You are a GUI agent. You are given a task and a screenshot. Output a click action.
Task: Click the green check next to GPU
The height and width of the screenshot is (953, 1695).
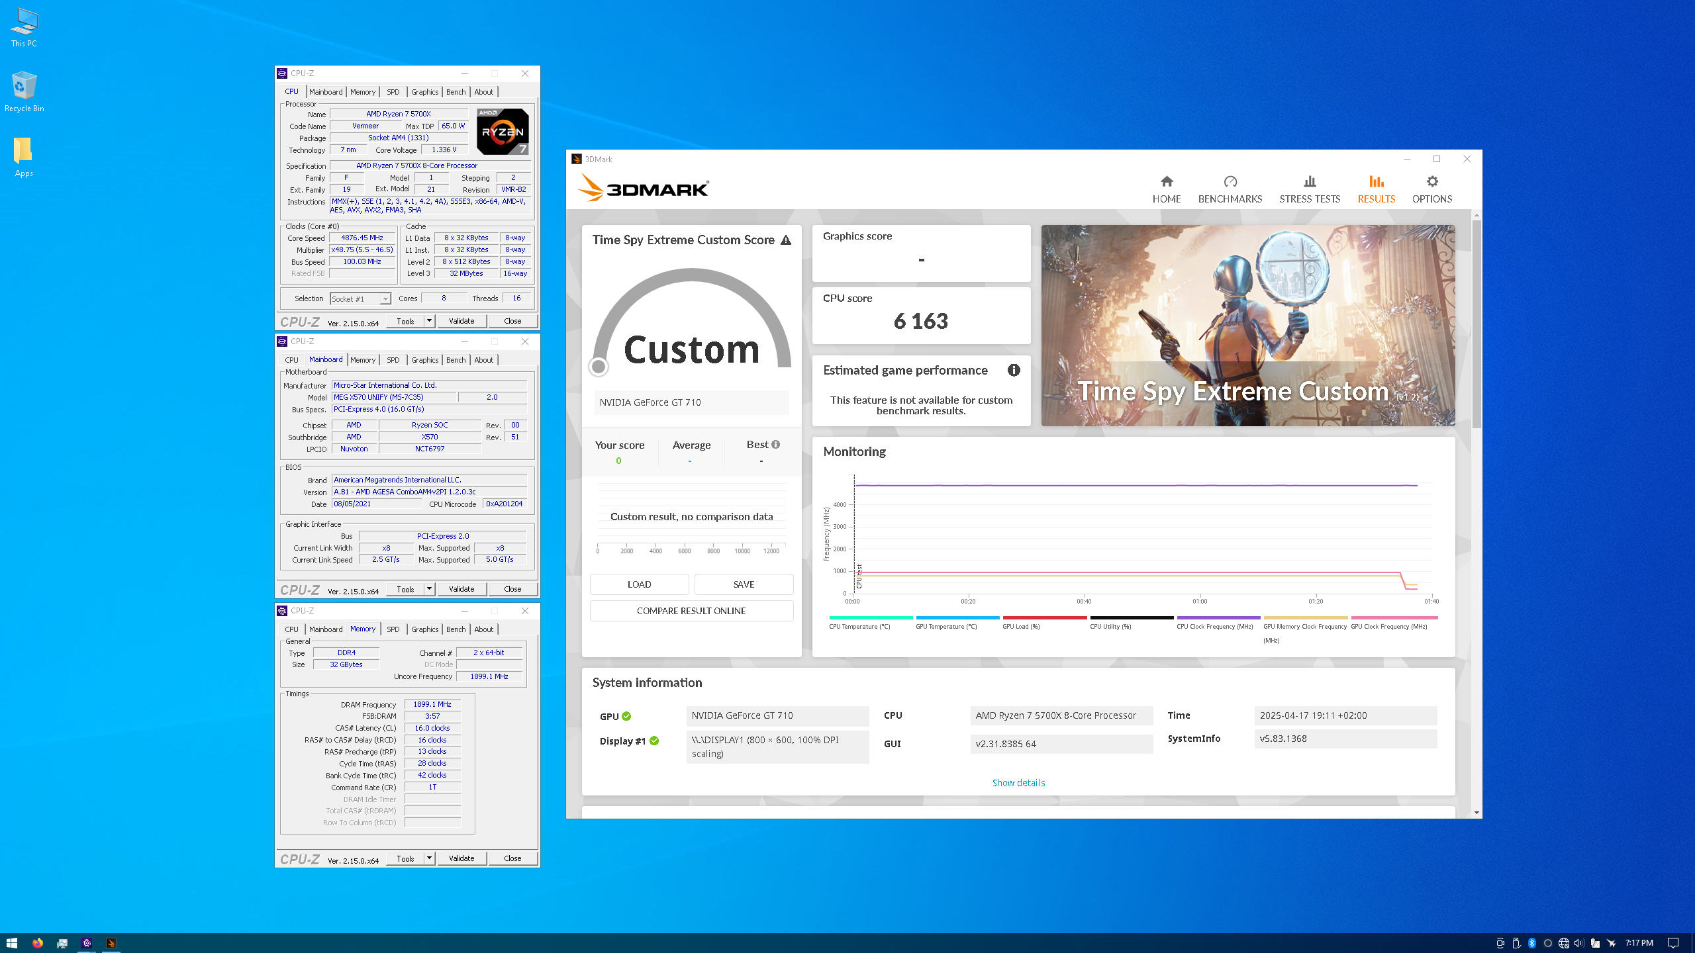point(626,716)
